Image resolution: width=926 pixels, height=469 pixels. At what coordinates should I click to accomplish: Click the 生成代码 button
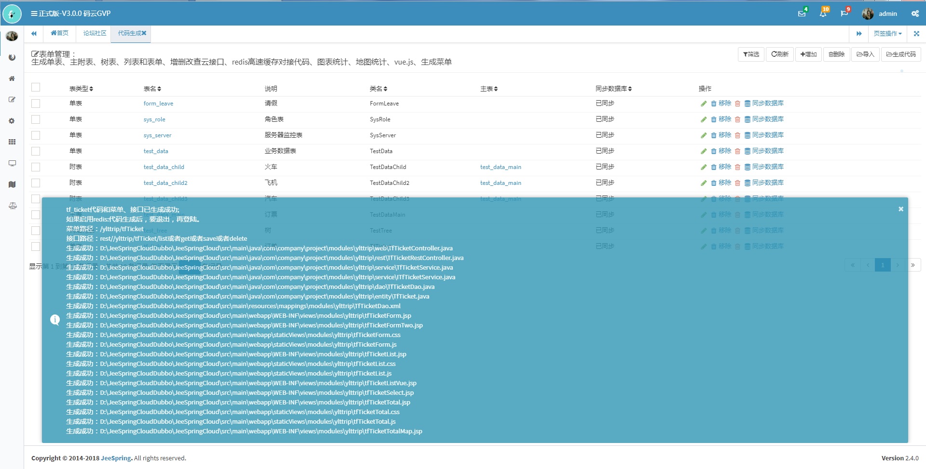click(x=900, y=54)
